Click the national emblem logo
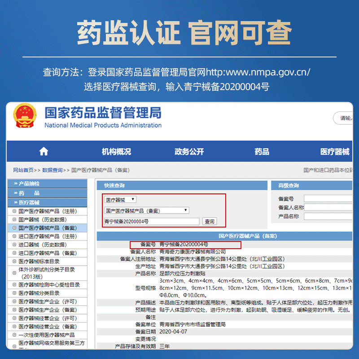Viewport: 359px width, 359px height. (x=25, y=115)
